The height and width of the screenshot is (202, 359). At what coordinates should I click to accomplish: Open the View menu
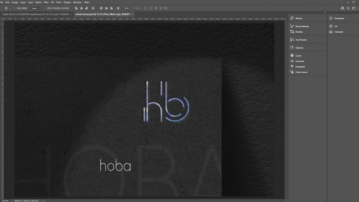click(58, 2)
